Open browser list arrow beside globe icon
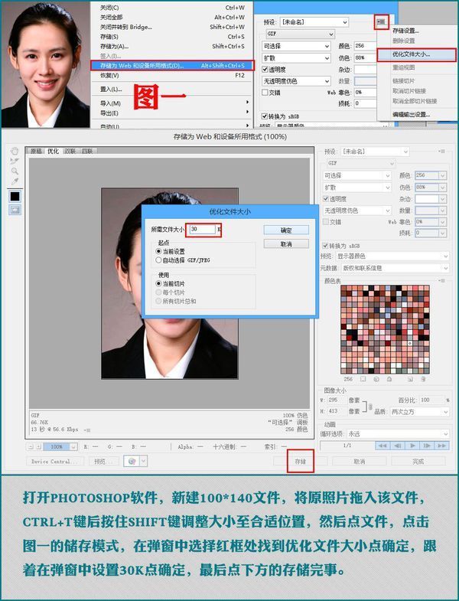The width and height of the screenshot is (459, 601). click(x=144, y=461)
